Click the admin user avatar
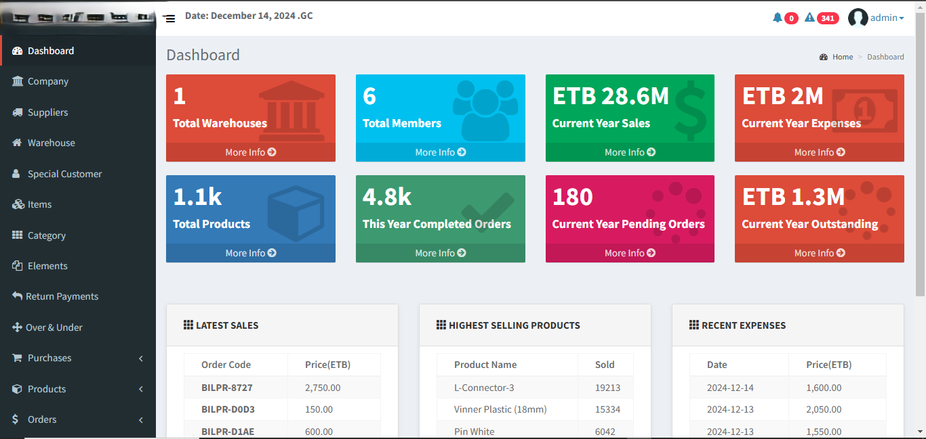Image resolution: width=926 pixels, height=439 pixels. pos(858,18)
